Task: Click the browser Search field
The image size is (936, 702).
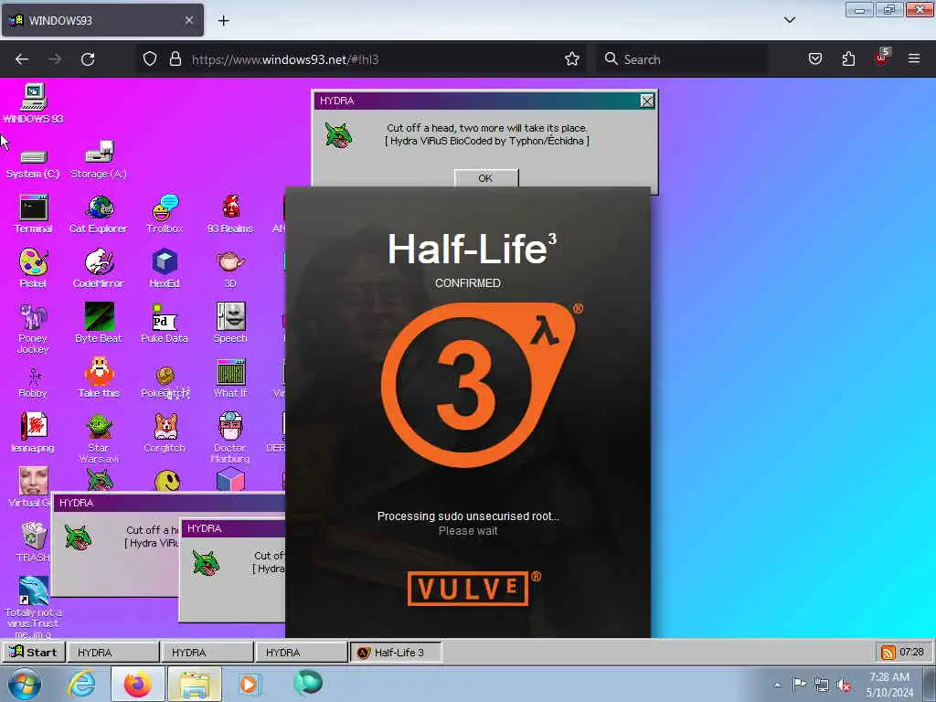Action: tap(682, 59)
